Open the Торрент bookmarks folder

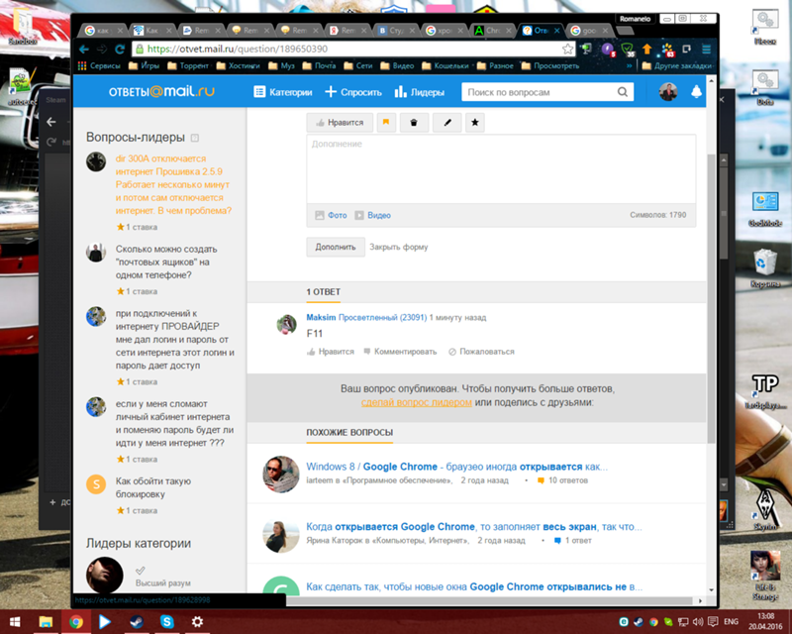pyautogui.click(x=188, y=65)
